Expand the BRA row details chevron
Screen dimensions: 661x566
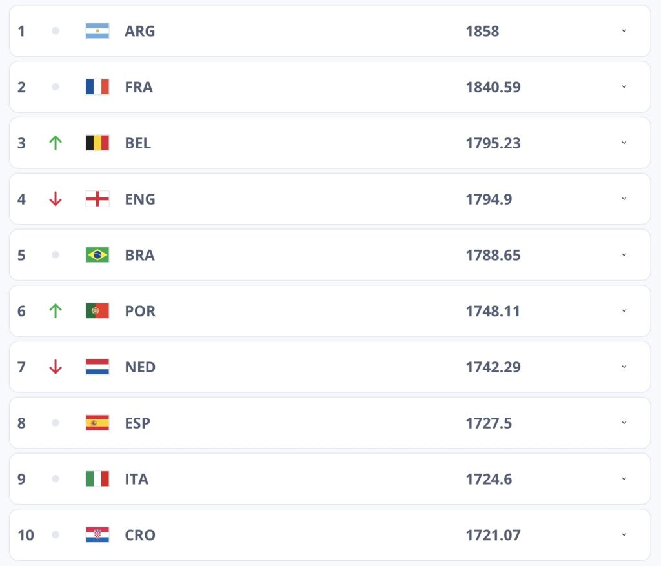624,255
